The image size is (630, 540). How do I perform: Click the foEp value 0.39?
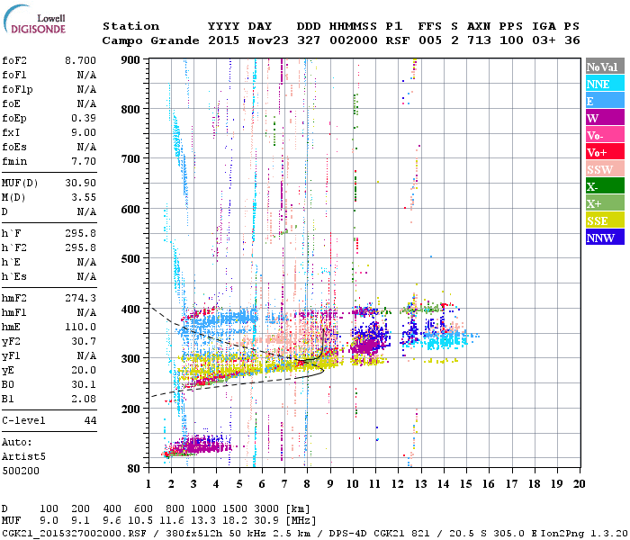tap(84, 119)
